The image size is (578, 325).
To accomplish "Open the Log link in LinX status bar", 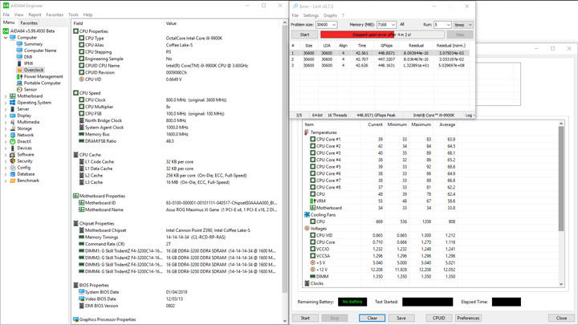I will [470, 116].
